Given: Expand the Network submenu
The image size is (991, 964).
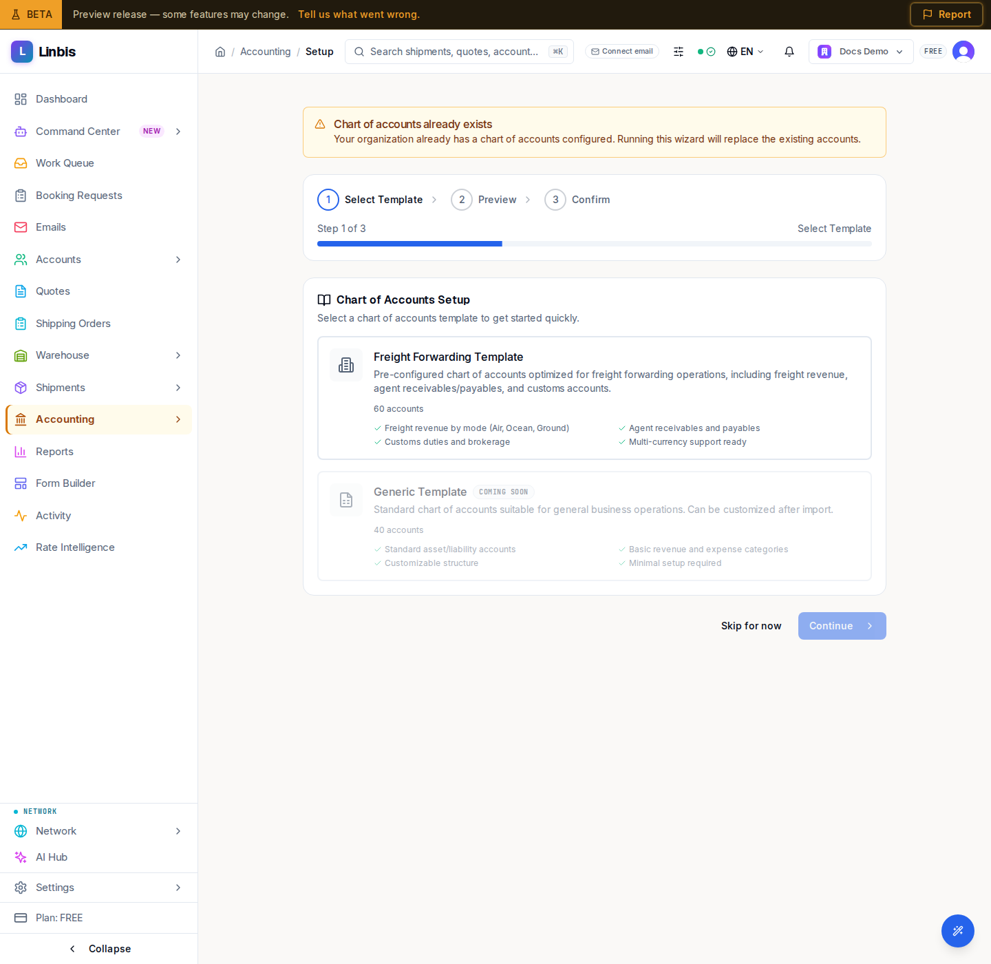Looking at the screenshot, I should coord(178,831).
